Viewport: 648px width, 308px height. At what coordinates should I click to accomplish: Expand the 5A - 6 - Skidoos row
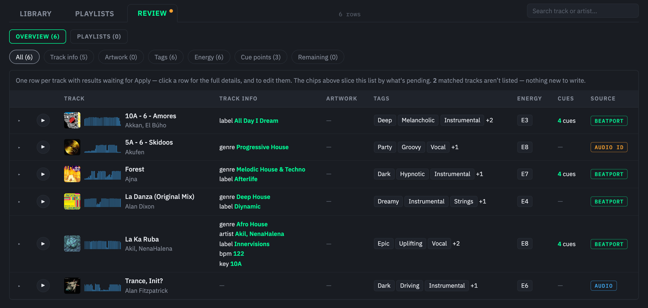[19, 147]
